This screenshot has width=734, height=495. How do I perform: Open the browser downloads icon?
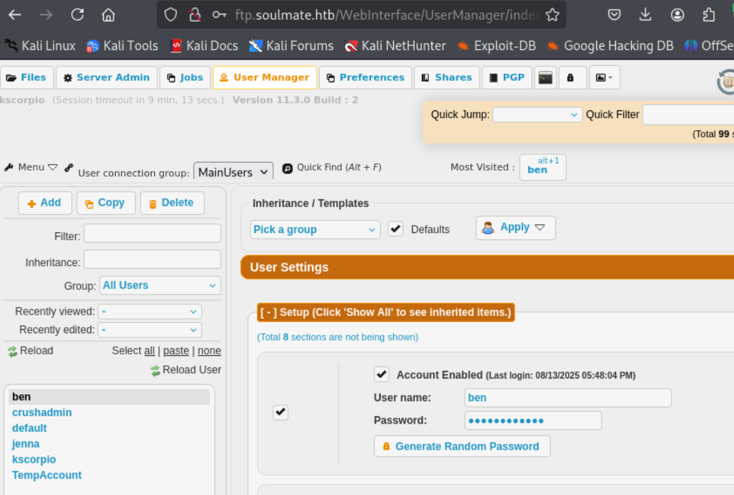click(x=646, y=14)
